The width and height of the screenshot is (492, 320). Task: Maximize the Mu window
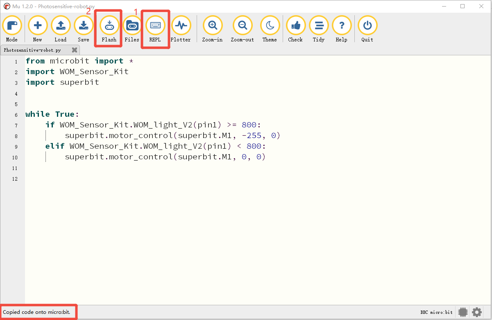coord(463,6)
